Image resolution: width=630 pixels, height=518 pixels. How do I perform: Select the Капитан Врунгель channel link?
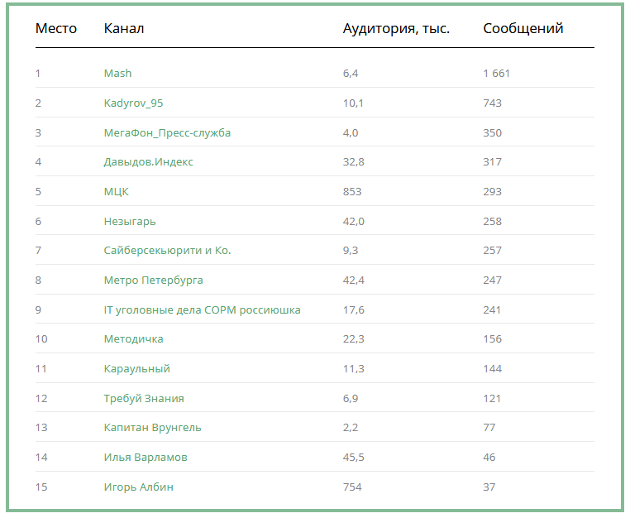152,428
